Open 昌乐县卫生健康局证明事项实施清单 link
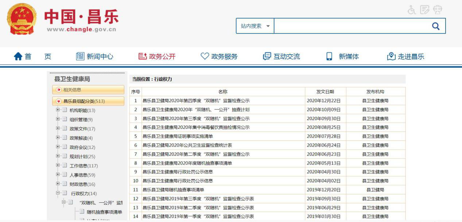Screen dimensions: 462x222 (178, 136)
